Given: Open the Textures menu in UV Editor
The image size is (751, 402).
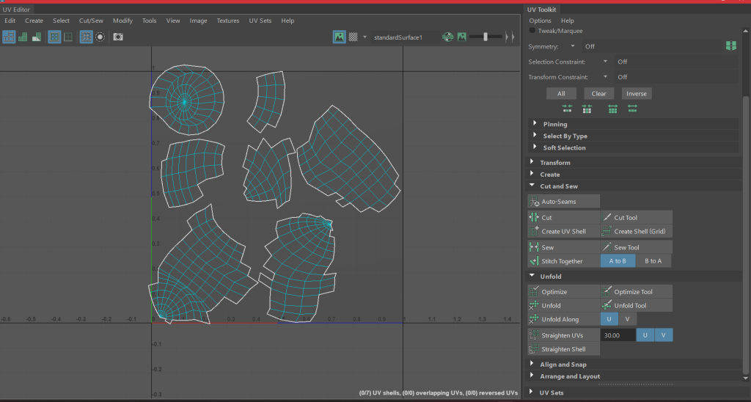Looking at the screenshot, I should [x=227, y=21].
